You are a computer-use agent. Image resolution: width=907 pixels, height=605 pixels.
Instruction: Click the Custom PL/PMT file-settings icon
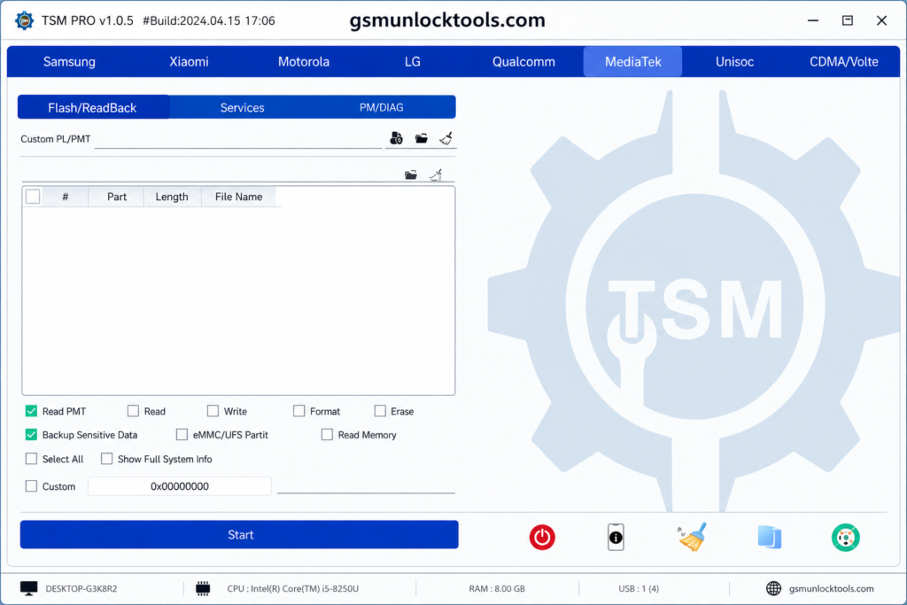tap(396, 138)
